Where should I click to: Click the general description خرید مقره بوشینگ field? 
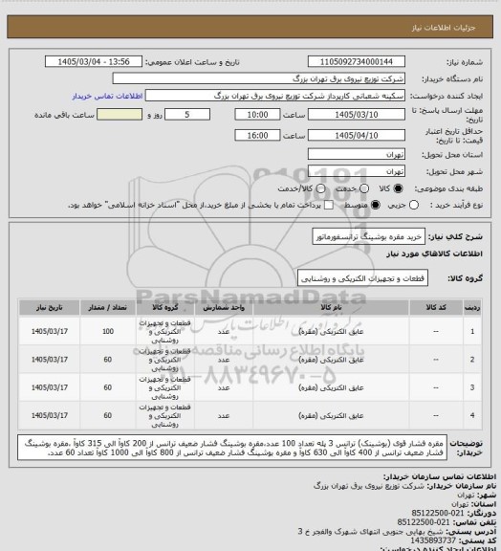[368, 237]
